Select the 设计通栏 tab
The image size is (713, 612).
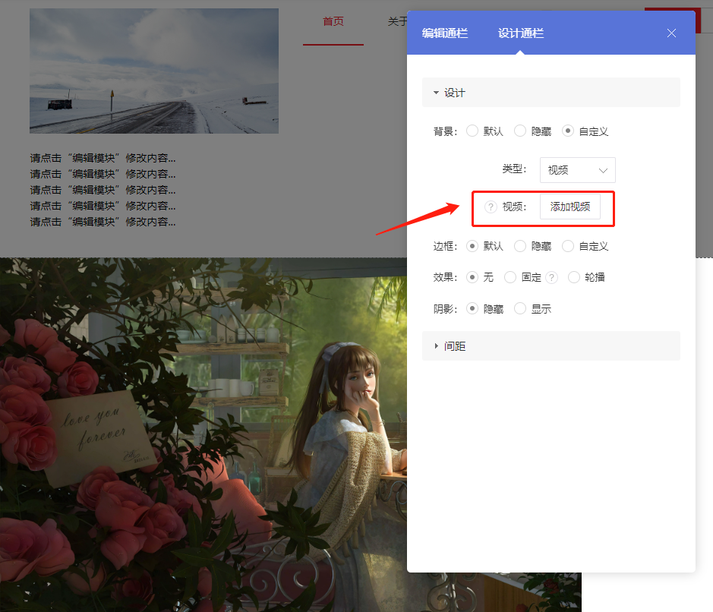[x=521, y=33]
